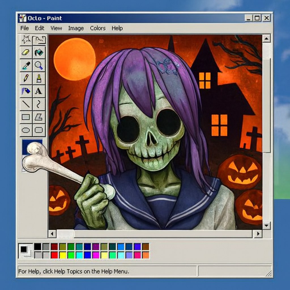The width and height of the screenshot is (290, 290).
Task: Pick the bright red palette swatch
Action: pyautogui.click(x=54, y=255)
